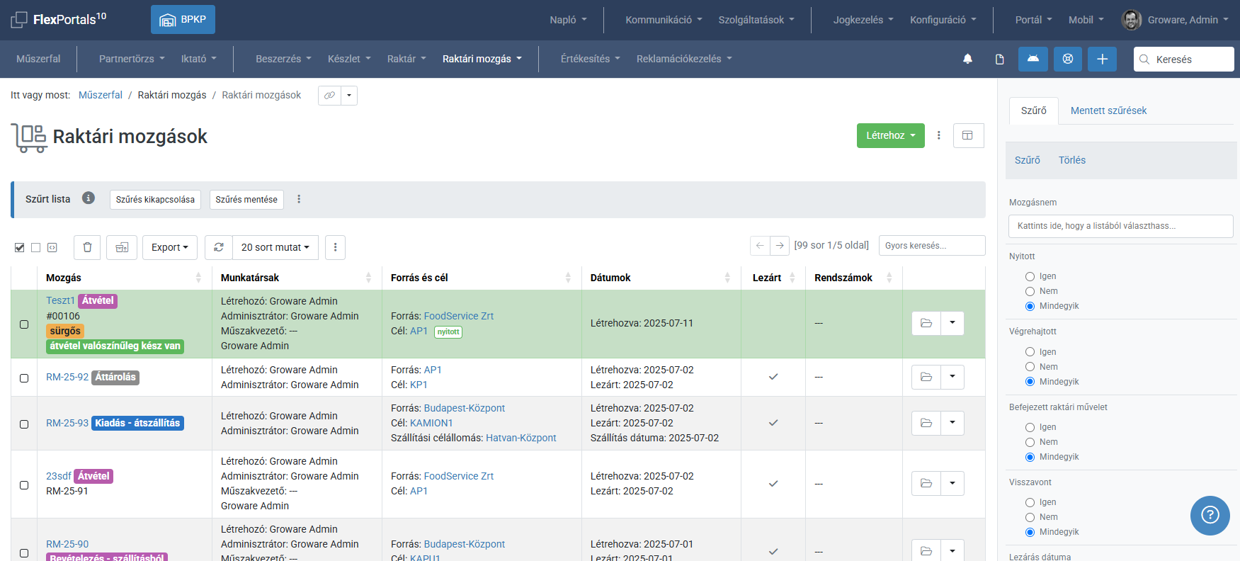Click the info icon next to Szűrt lista

tap(89, 198)
